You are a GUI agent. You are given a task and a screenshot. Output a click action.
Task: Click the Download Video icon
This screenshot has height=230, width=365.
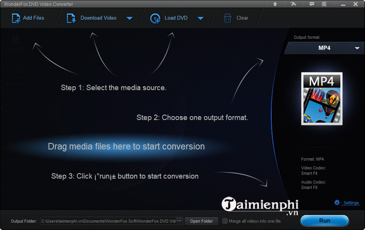click(71, 18)
